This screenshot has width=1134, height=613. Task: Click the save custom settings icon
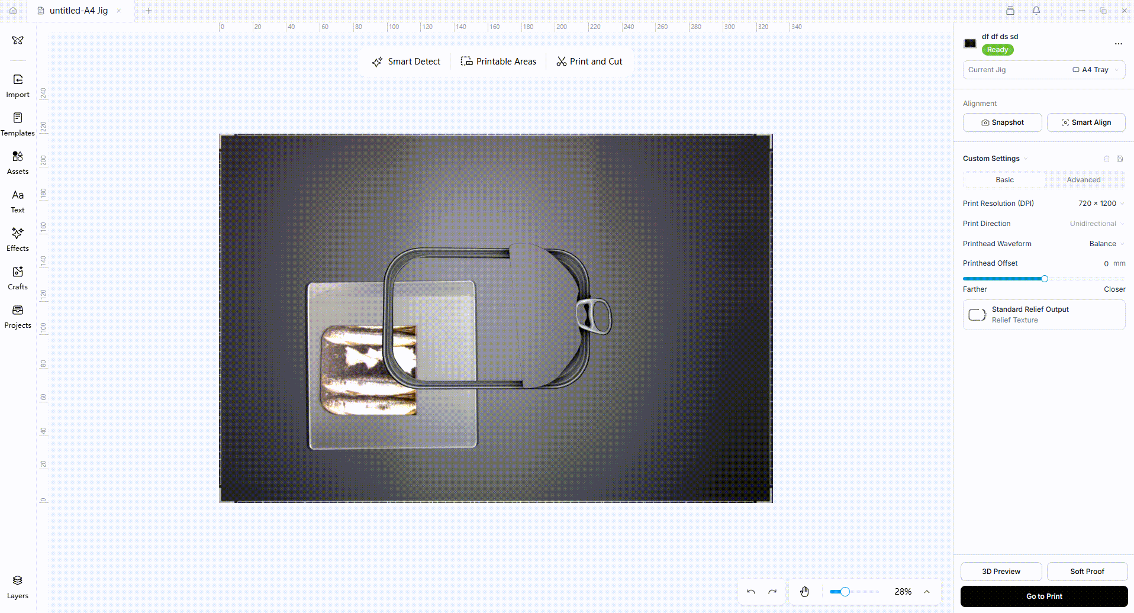pos(1120,159)
